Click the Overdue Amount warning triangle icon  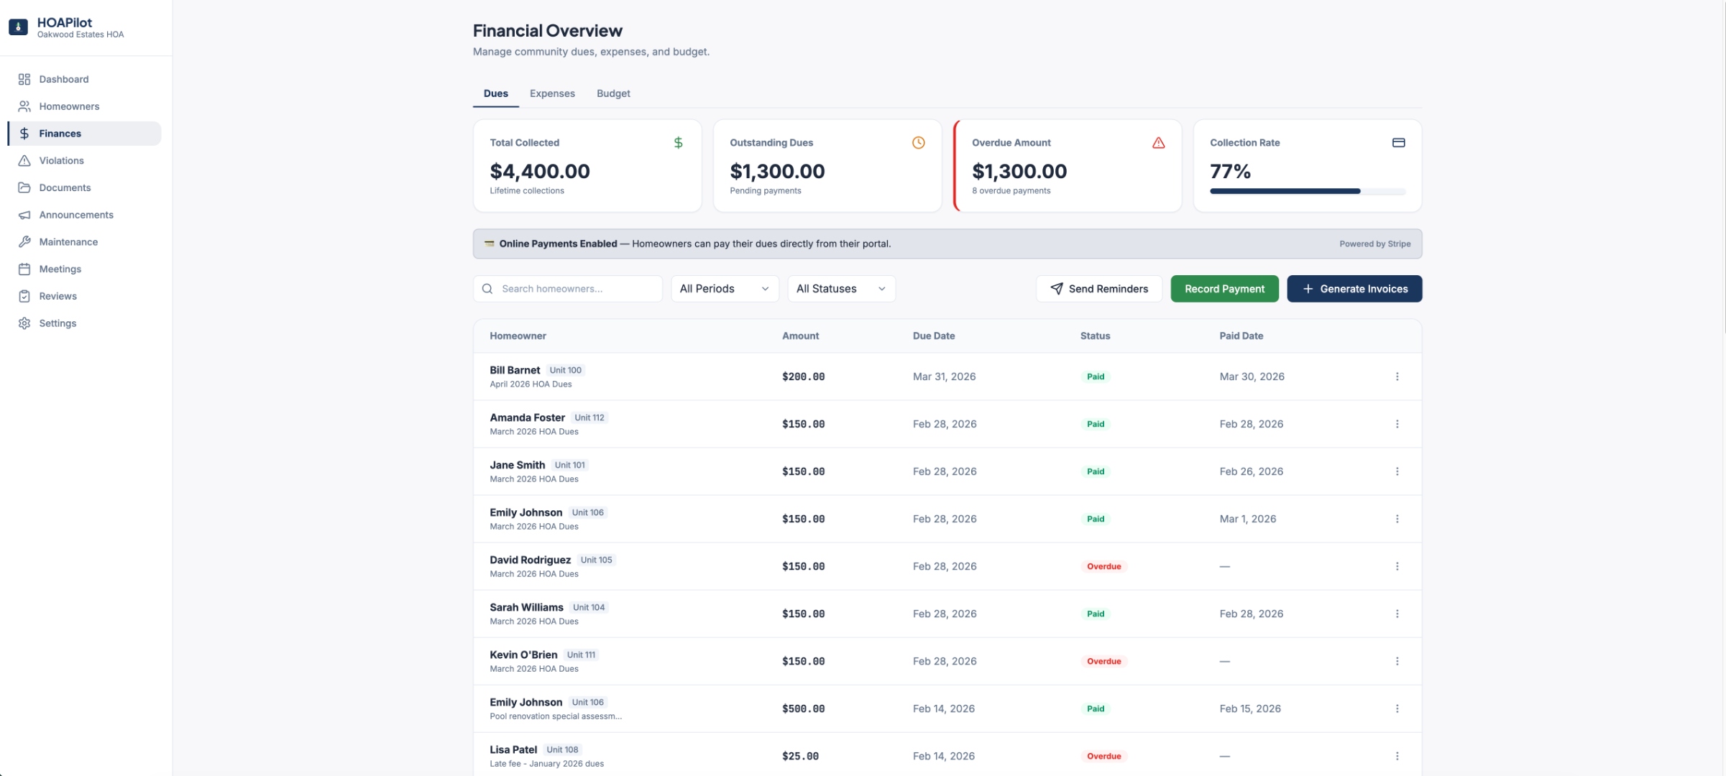pyautogui.click(x=1158, y=142)
